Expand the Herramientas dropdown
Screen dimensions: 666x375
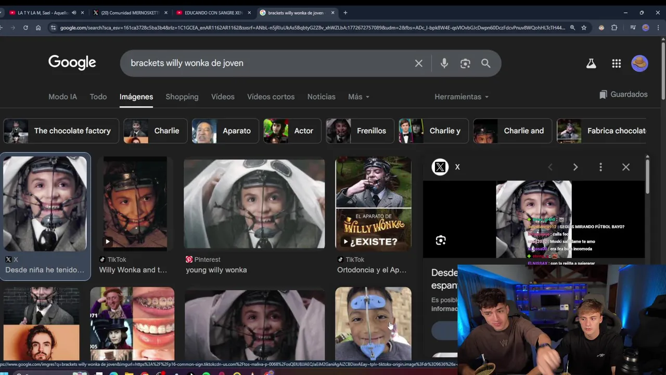click(462, 97)
